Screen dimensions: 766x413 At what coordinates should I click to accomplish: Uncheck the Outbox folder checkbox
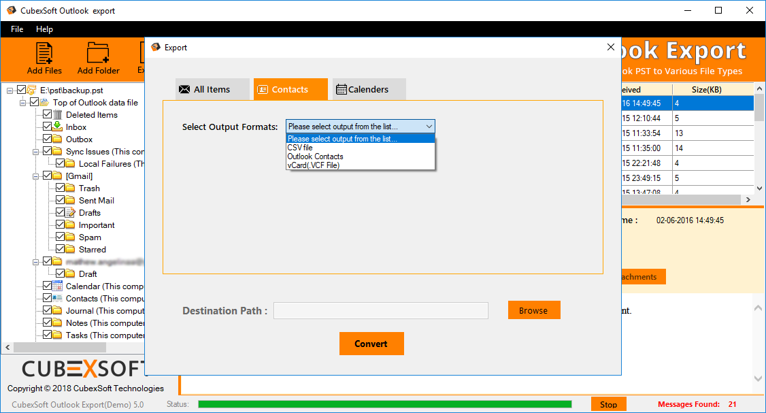coord(47,139)
